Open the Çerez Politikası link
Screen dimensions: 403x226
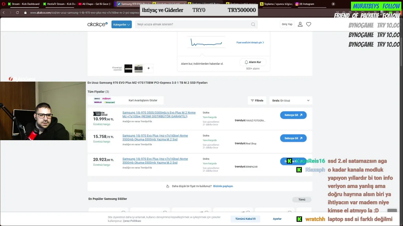[132, 221]
